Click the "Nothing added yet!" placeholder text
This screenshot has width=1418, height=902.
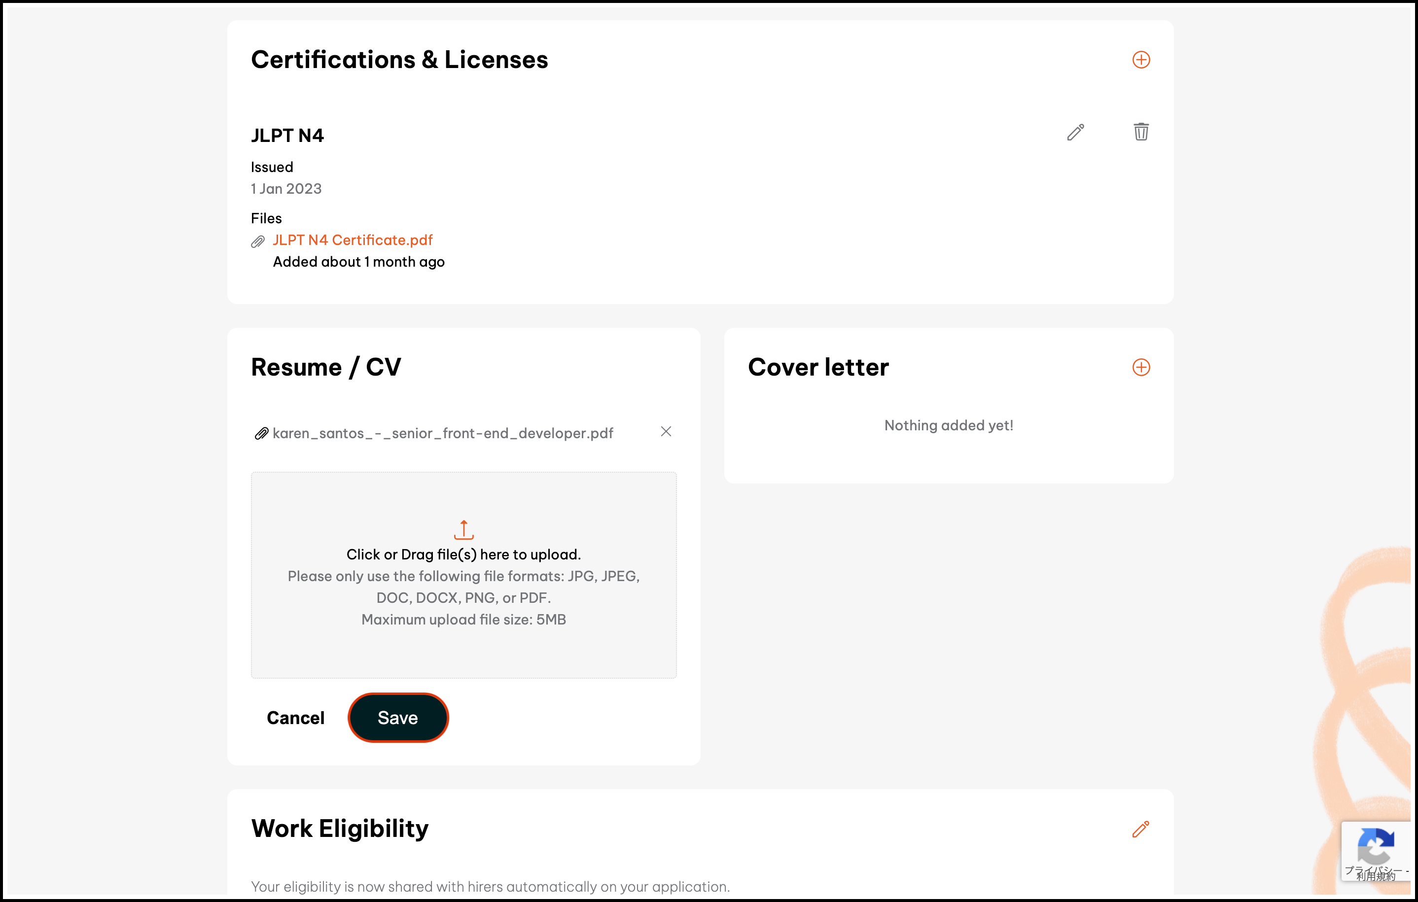pos(948,426)
